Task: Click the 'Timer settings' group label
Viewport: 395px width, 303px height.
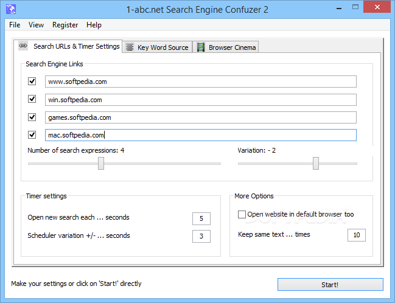Action: pyautogui.click(x=46, y=196)
